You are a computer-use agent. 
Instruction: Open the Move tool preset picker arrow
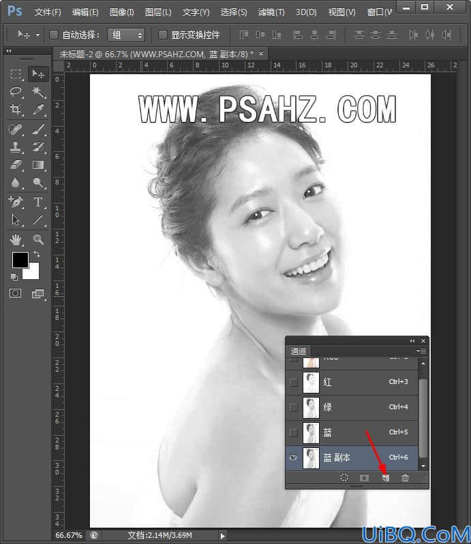[x=38, y=35]
